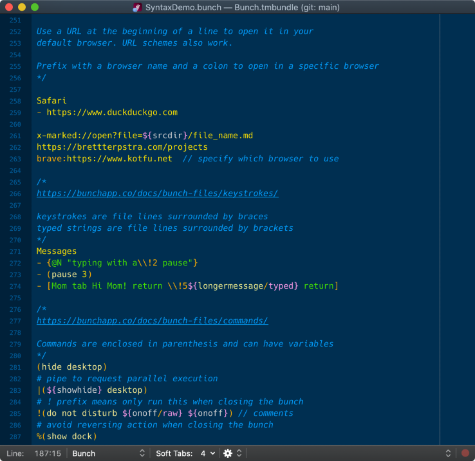Click the Messages heading in the editor

coord(56,251)
